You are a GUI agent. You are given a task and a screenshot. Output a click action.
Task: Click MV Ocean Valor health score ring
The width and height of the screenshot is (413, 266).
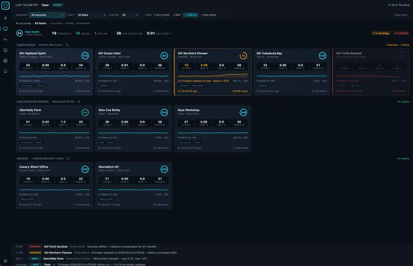[164, 56]
